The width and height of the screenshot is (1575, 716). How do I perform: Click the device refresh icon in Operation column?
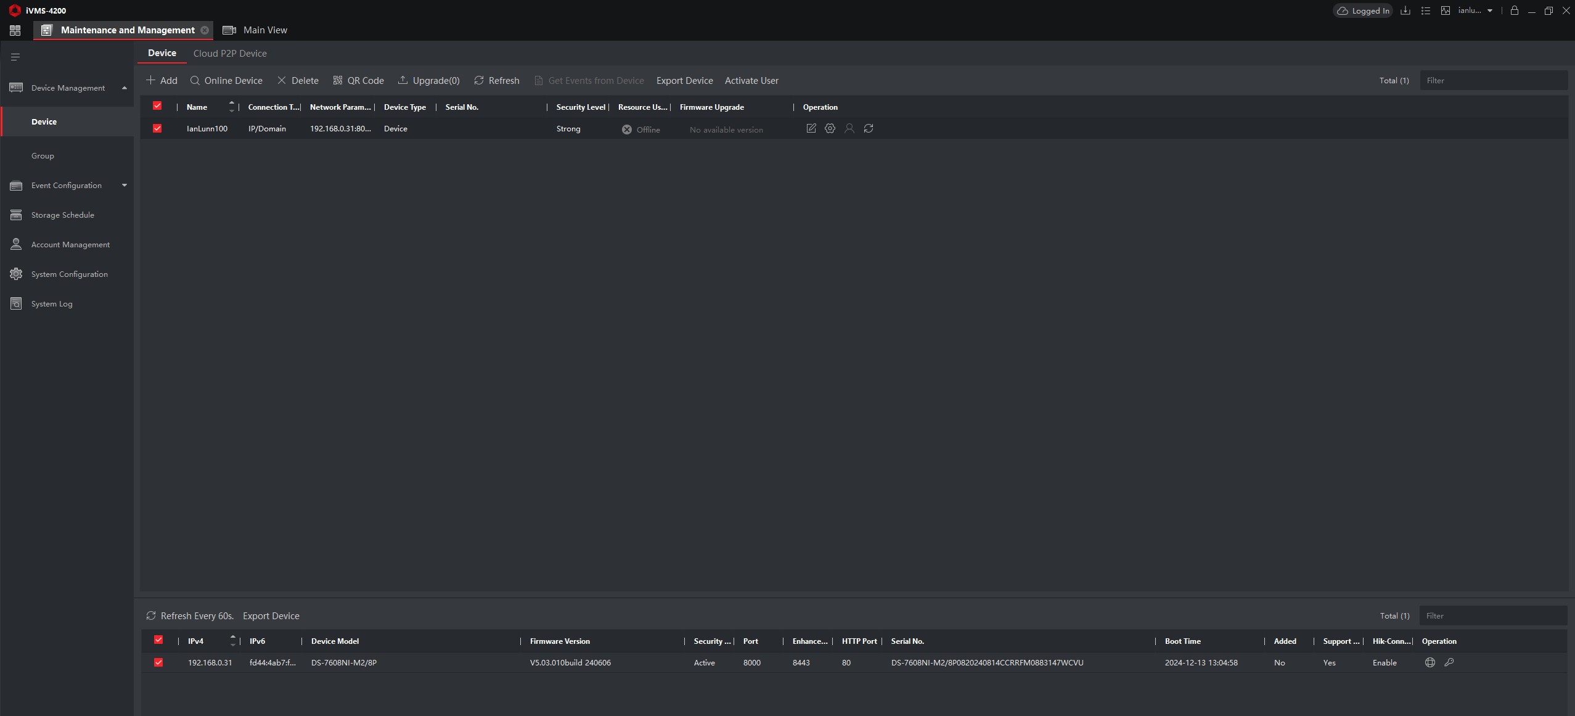tap(868, 128)
